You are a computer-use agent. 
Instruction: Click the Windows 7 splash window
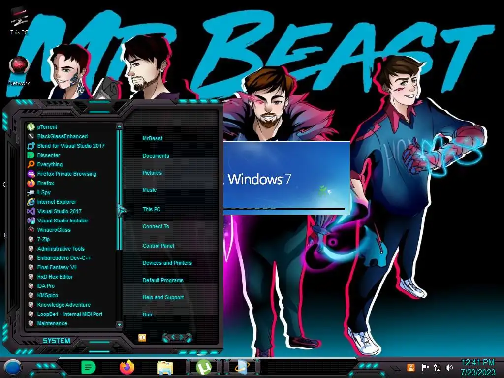click(x=287, y=178)
